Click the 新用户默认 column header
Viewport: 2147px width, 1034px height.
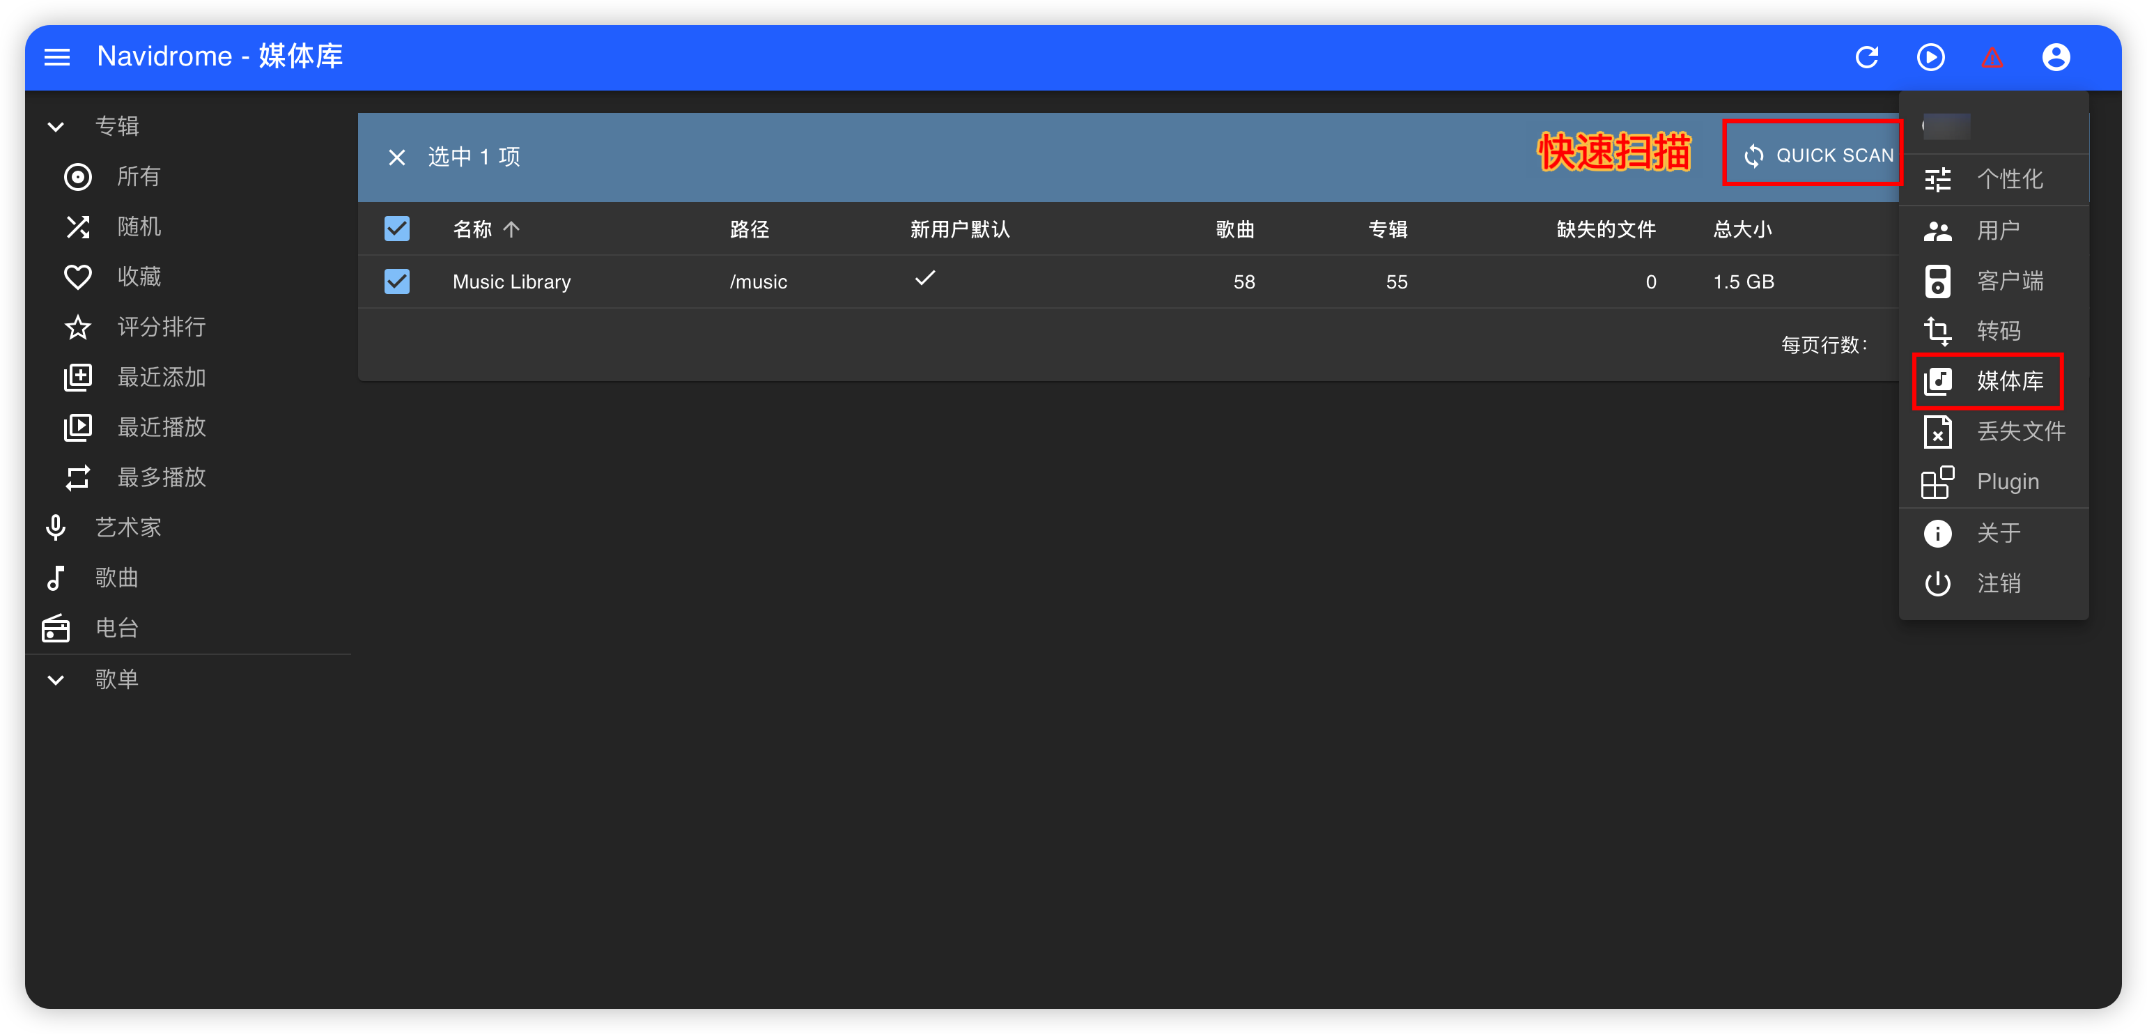[959, 229]
